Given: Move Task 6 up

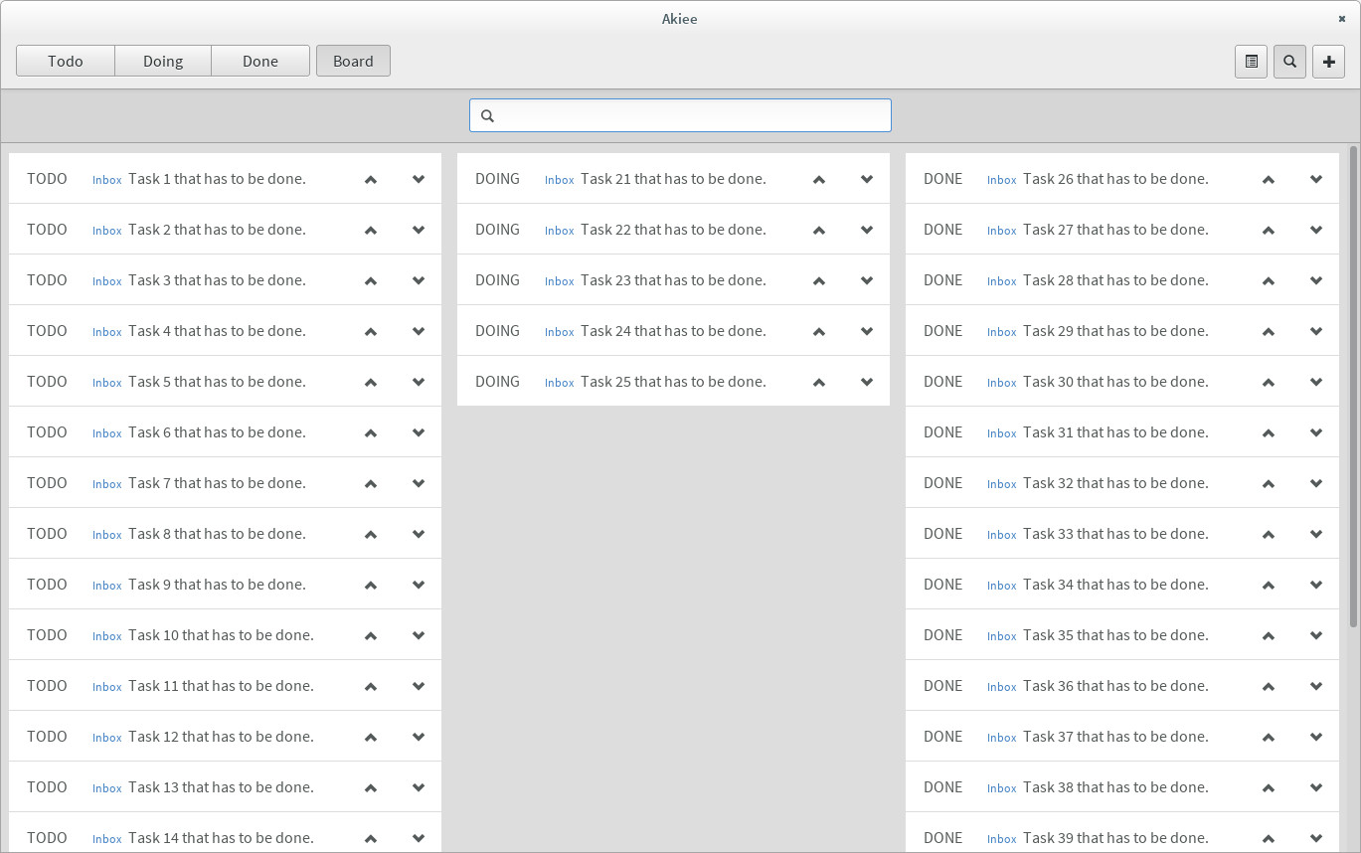Looking at the screenshot, I should [371, 433].
